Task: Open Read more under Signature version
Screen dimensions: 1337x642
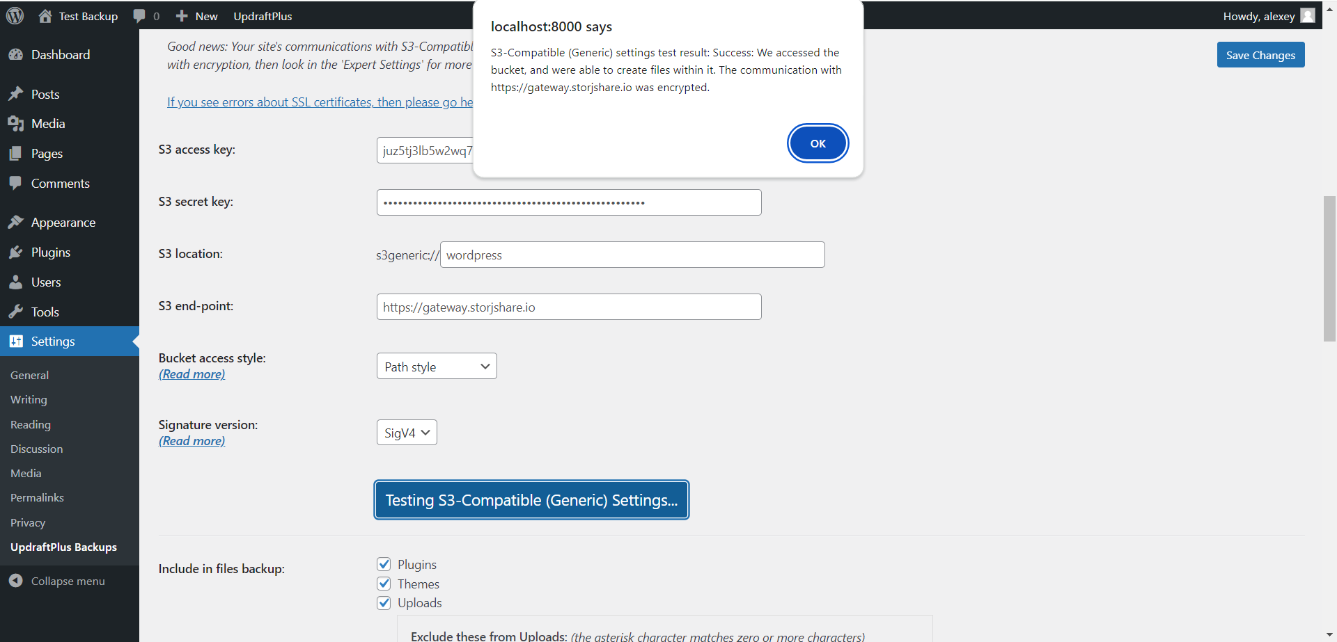Action: point(192,441)
